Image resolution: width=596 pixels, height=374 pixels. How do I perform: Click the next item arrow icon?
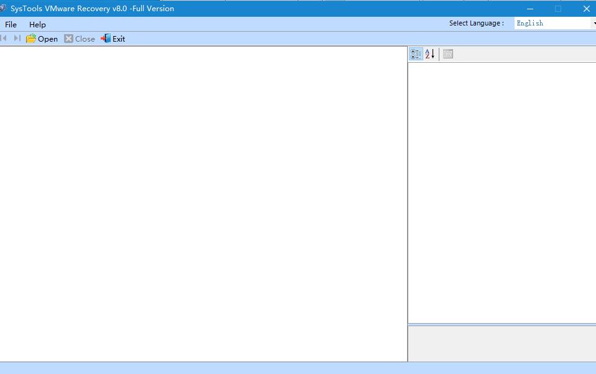pyautogui.click(x=17, y=38)
